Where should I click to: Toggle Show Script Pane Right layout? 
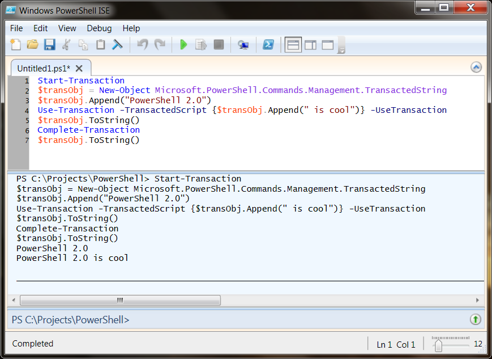coord(310,45)
